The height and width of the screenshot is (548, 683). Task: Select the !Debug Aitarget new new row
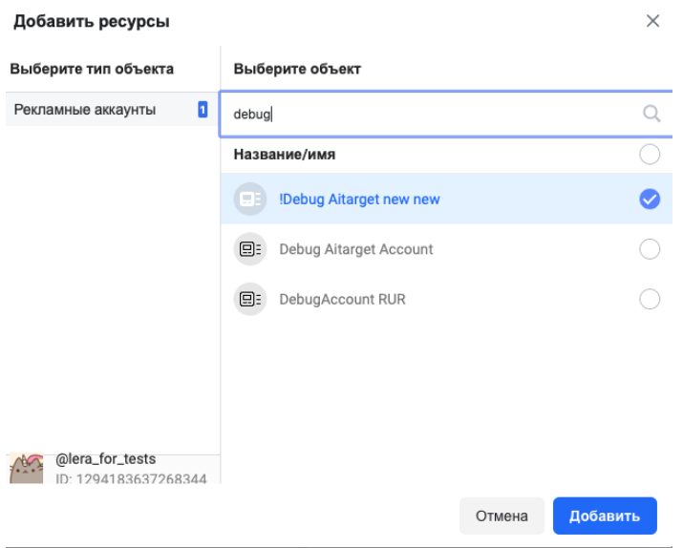[446, 200]
